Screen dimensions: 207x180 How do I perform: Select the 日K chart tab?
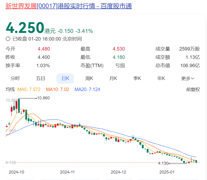point(65,78)
